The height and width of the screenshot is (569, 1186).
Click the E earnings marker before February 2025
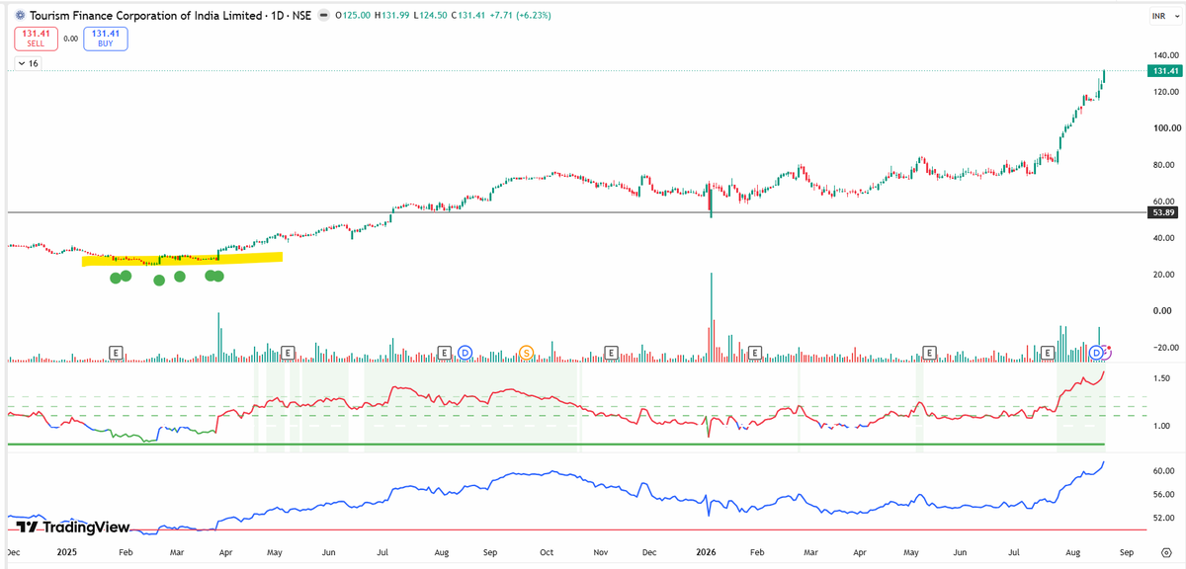116,353
